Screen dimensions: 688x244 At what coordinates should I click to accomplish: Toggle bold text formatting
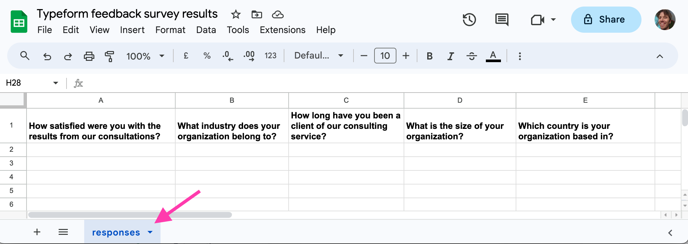pos(430,56)
